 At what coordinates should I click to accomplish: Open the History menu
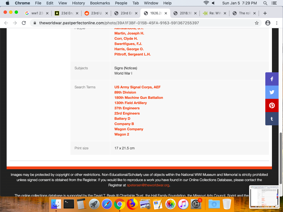point(78,3)
